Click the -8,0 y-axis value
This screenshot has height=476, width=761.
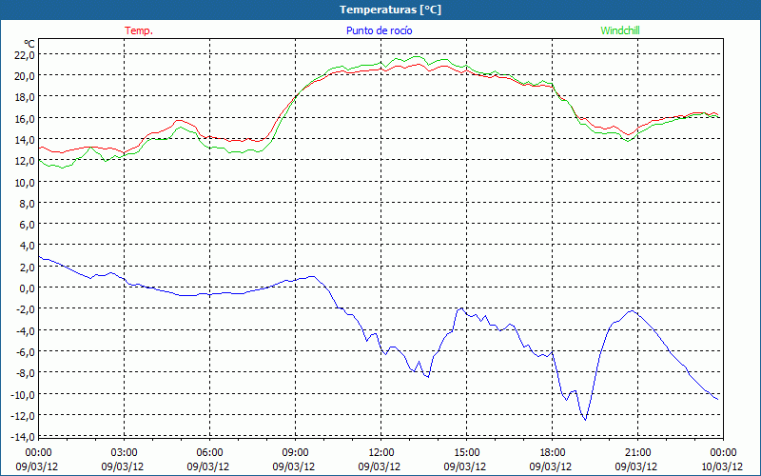click(x=25, y=373)
